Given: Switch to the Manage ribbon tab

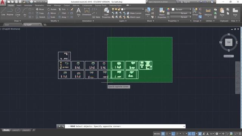Looking at the screenshot, I should point(57,5).
